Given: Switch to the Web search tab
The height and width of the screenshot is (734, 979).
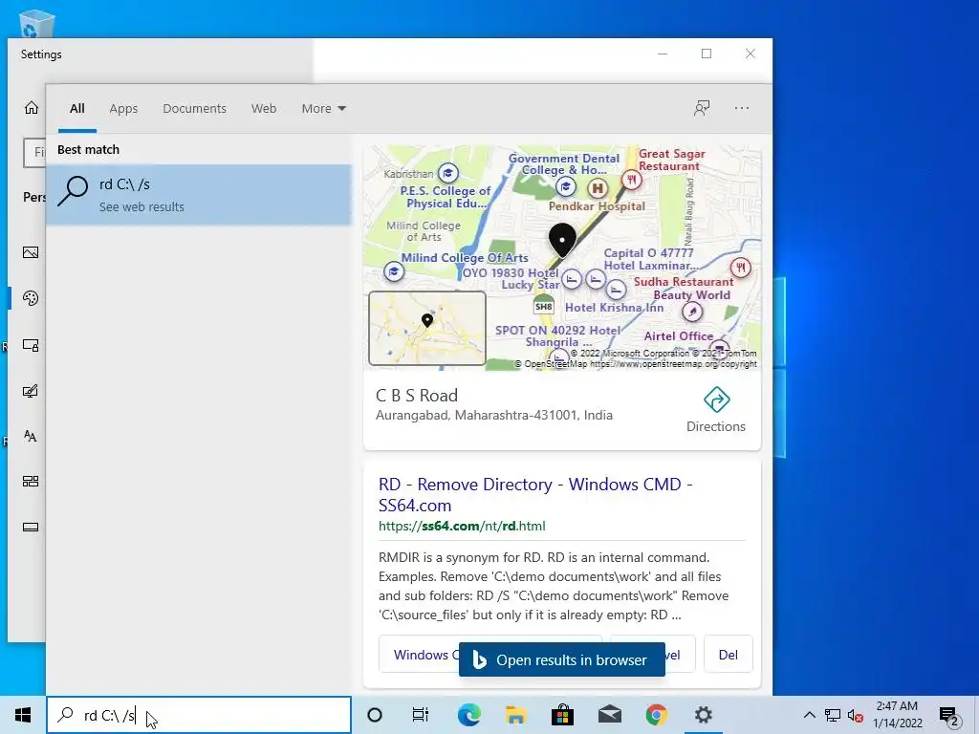Looking at the screenshot, I should coord(264,108).
